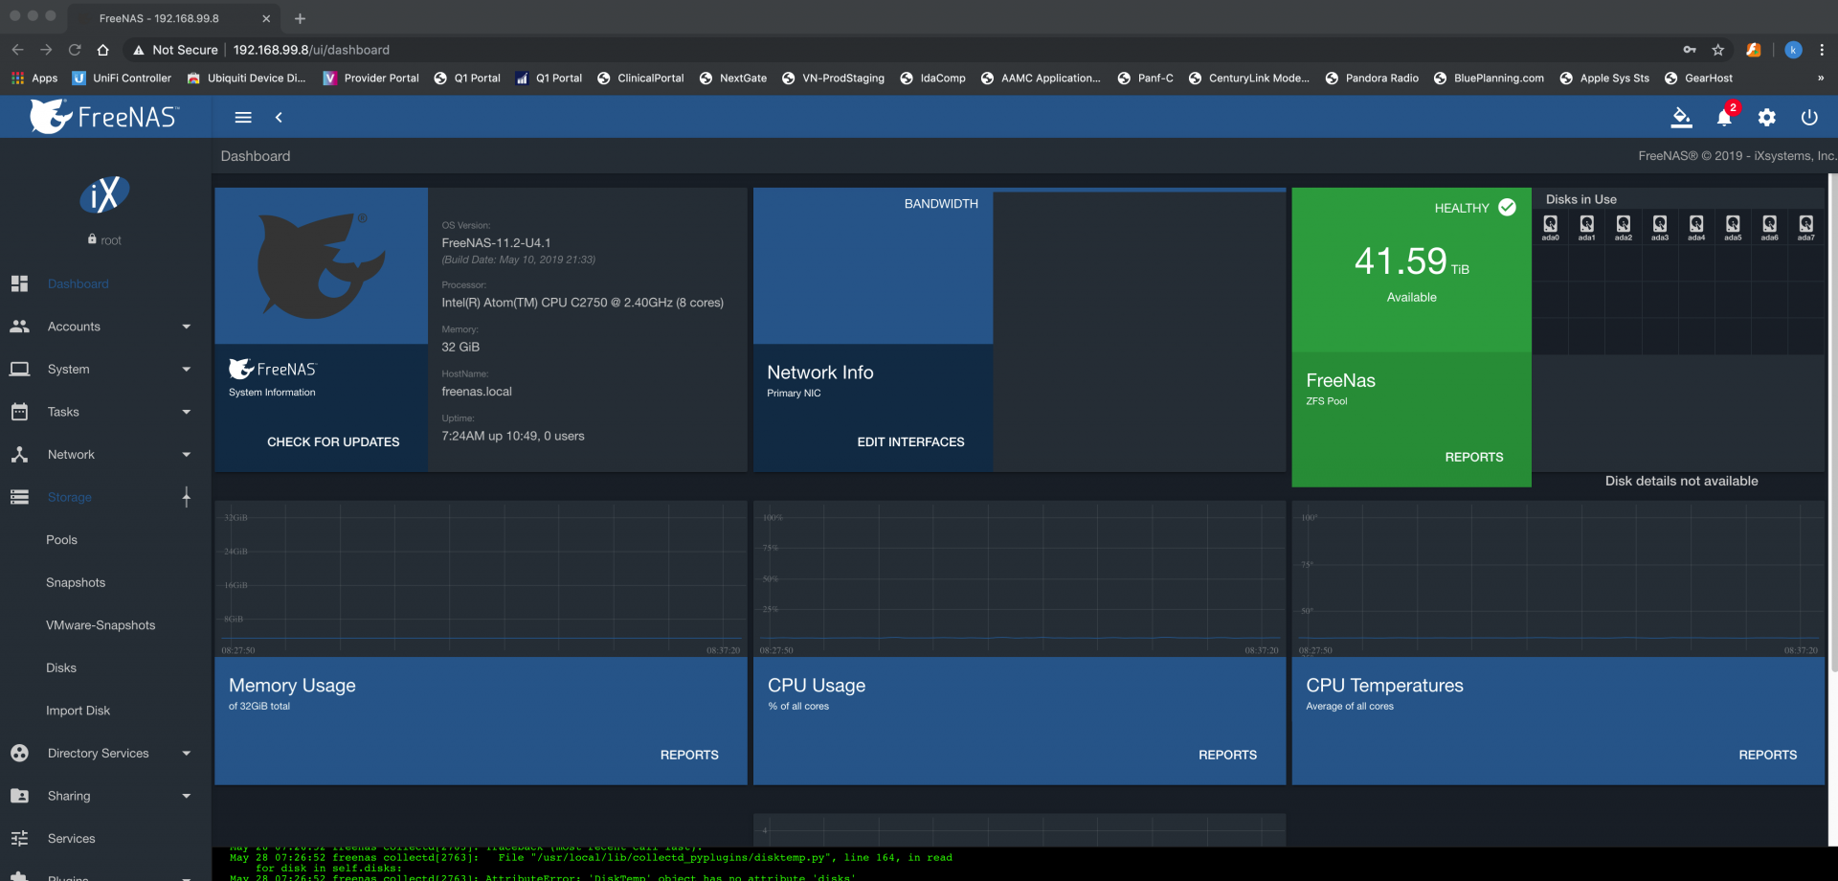1838x881 pixels.
Task: Click the HEALTHY pool status checkmark
Action: point(1507,207)
